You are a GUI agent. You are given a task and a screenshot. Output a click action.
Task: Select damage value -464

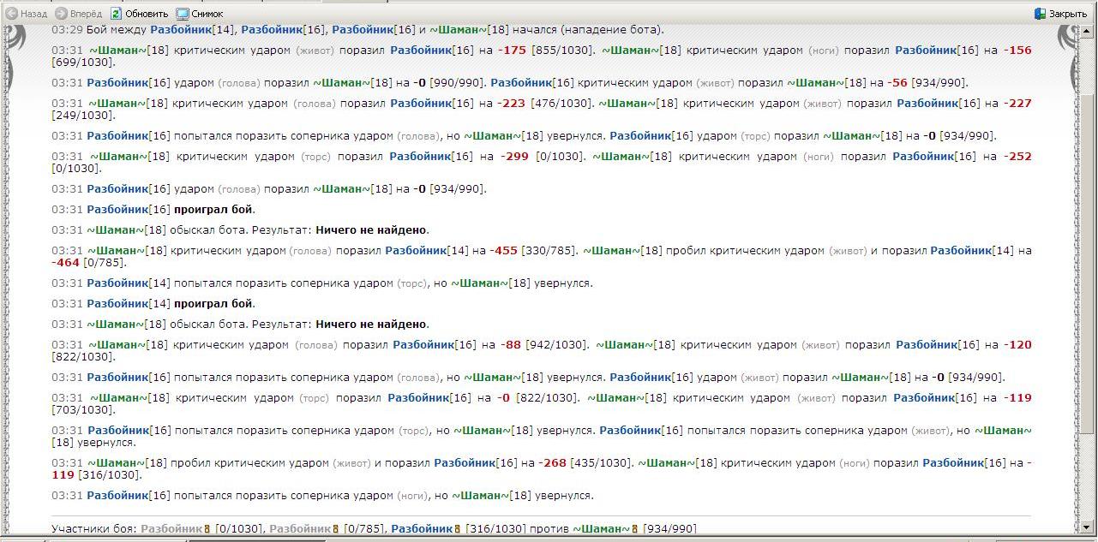point(66,262)
